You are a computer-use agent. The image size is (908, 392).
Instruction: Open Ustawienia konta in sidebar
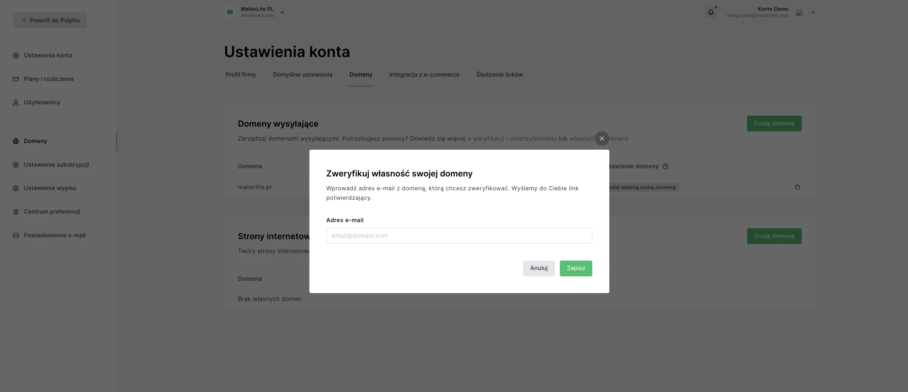48,55
